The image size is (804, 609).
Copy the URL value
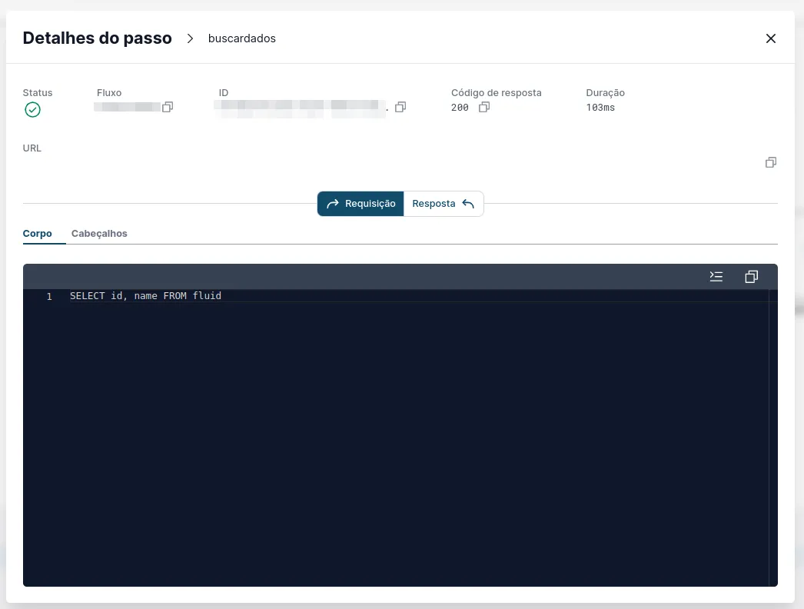click(x=771, y=162)
